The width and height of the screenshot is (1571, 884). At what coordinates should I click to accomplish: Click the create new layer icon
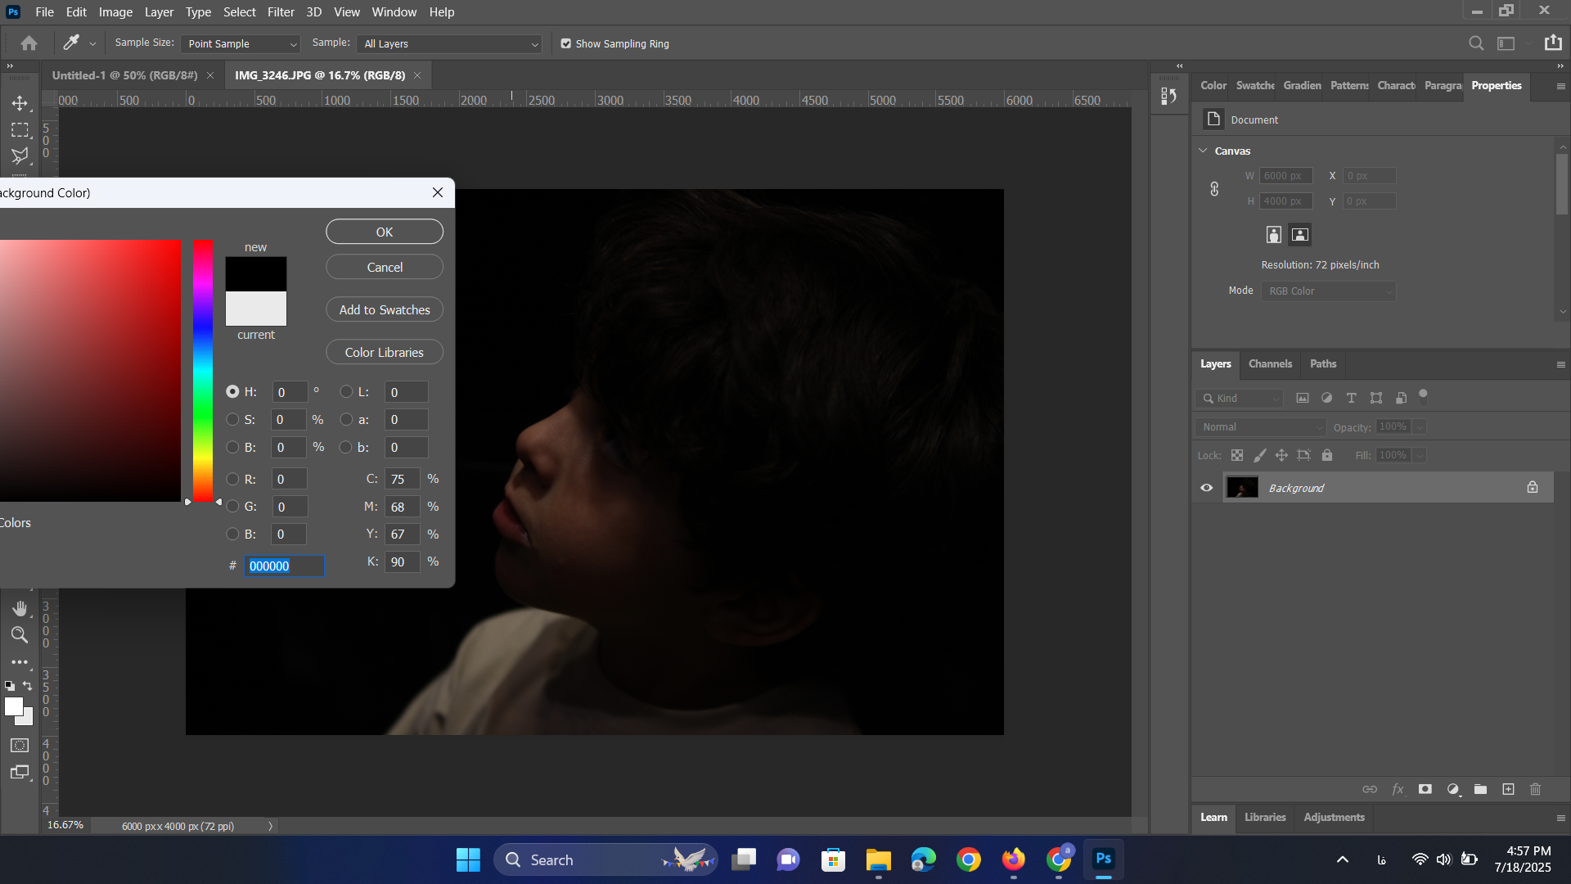click(1508, 789)
